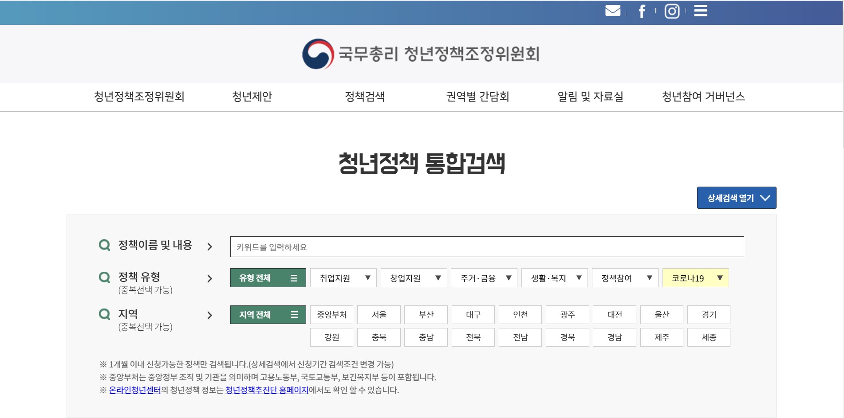Open the email envelope icon in header
Screen dimensions: 844x418
click(x=613, y=11)
